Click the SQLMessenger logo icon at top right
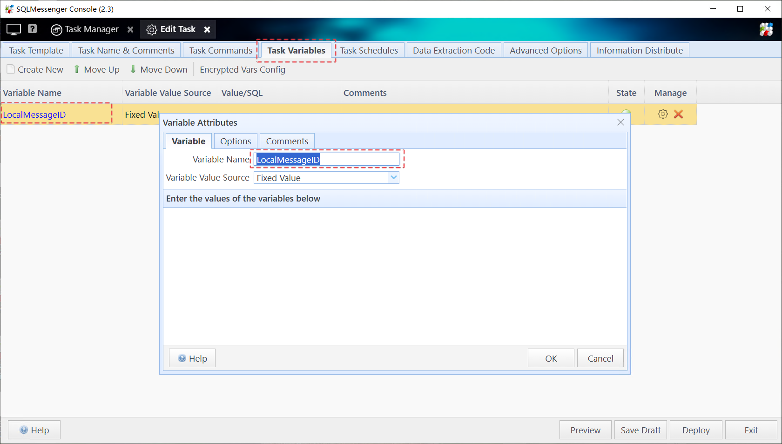The width and height of the screenshot is (782, 444). (766, 29)
